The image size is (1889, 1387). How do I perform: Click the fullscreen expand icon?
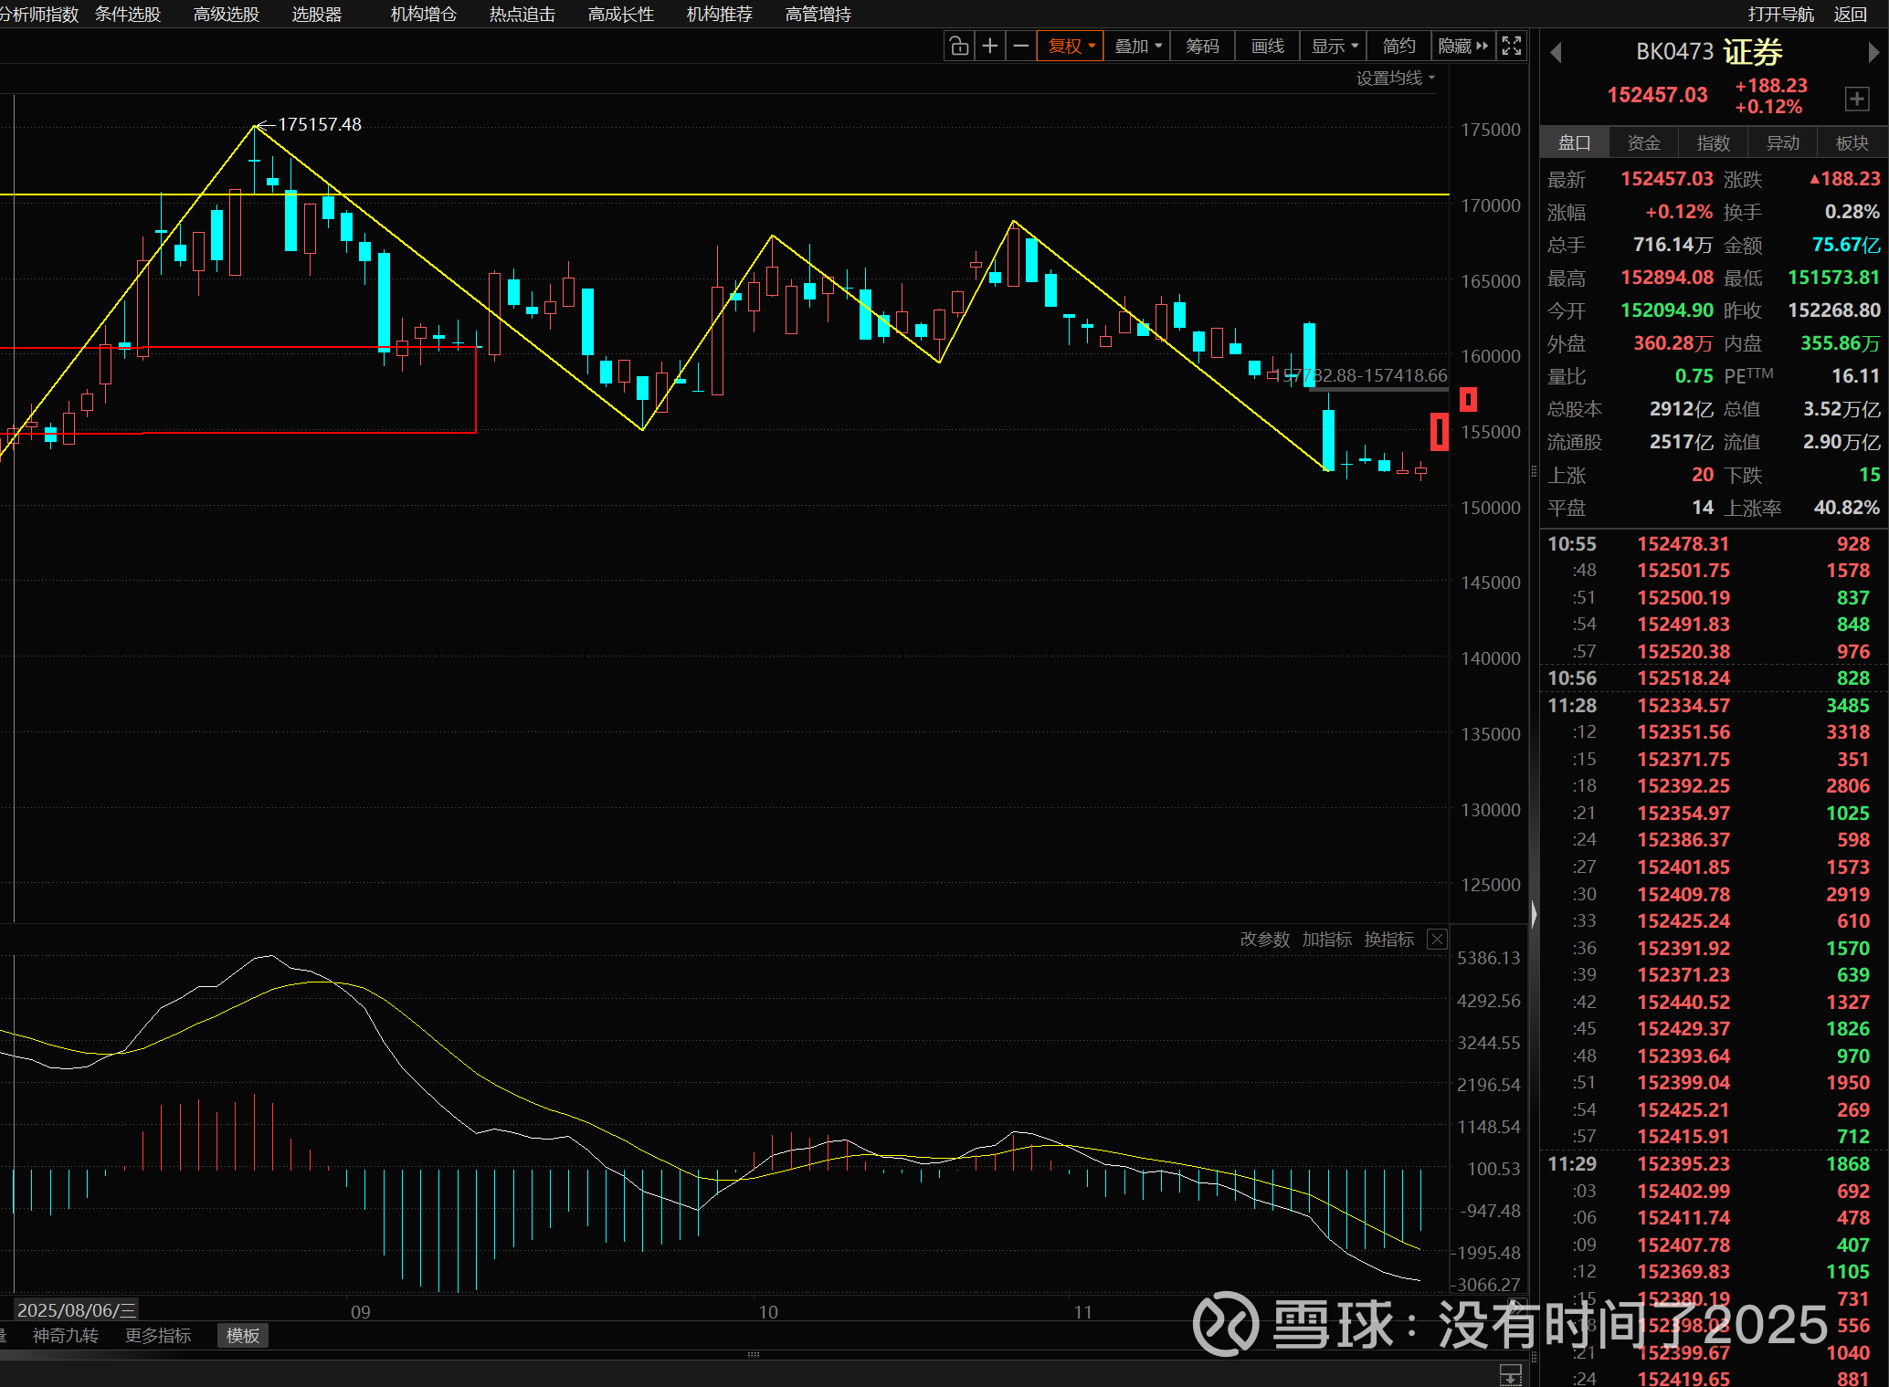point(1512,46)
